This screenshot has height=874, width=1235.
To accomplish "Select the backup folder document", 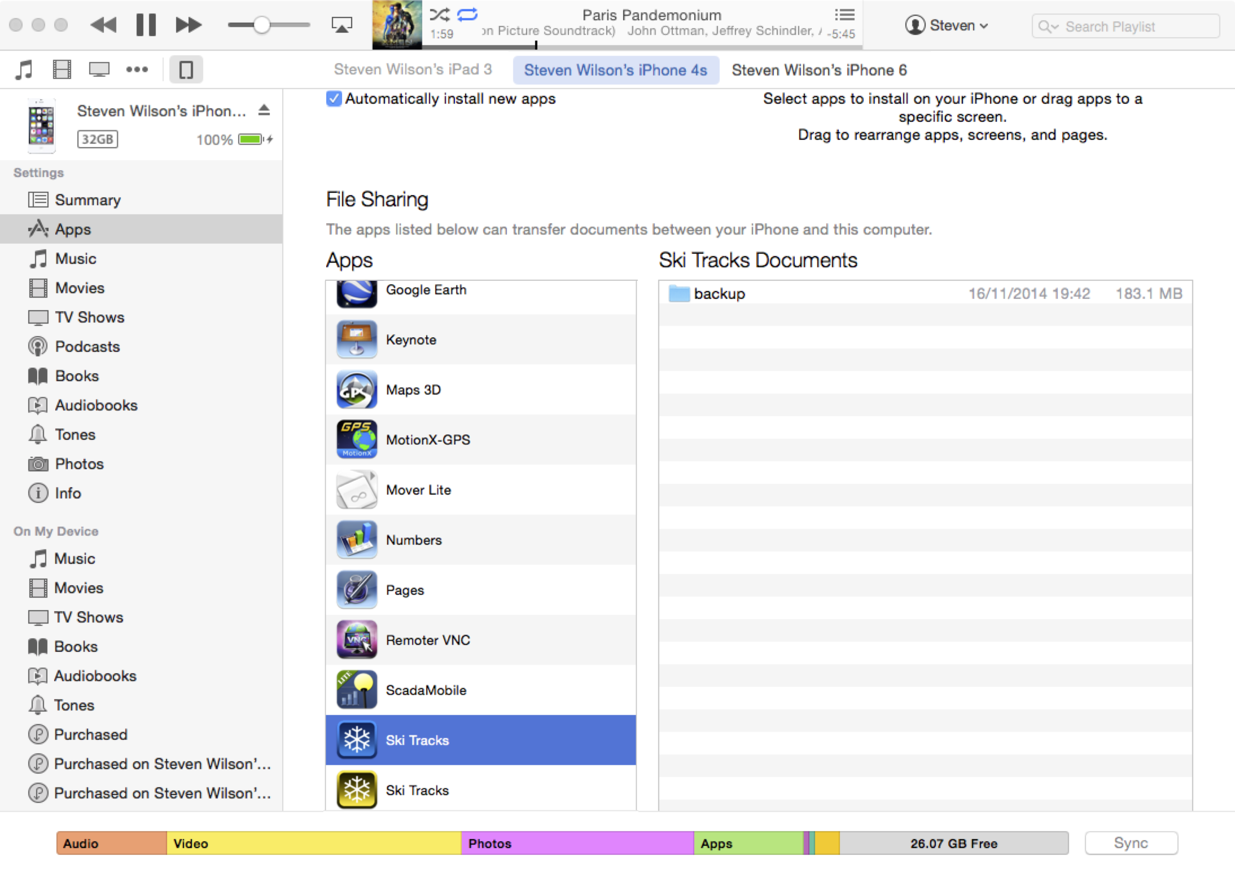I will pos(926,293).
